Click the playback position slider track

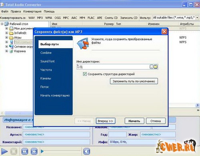[x=62, y=151]
